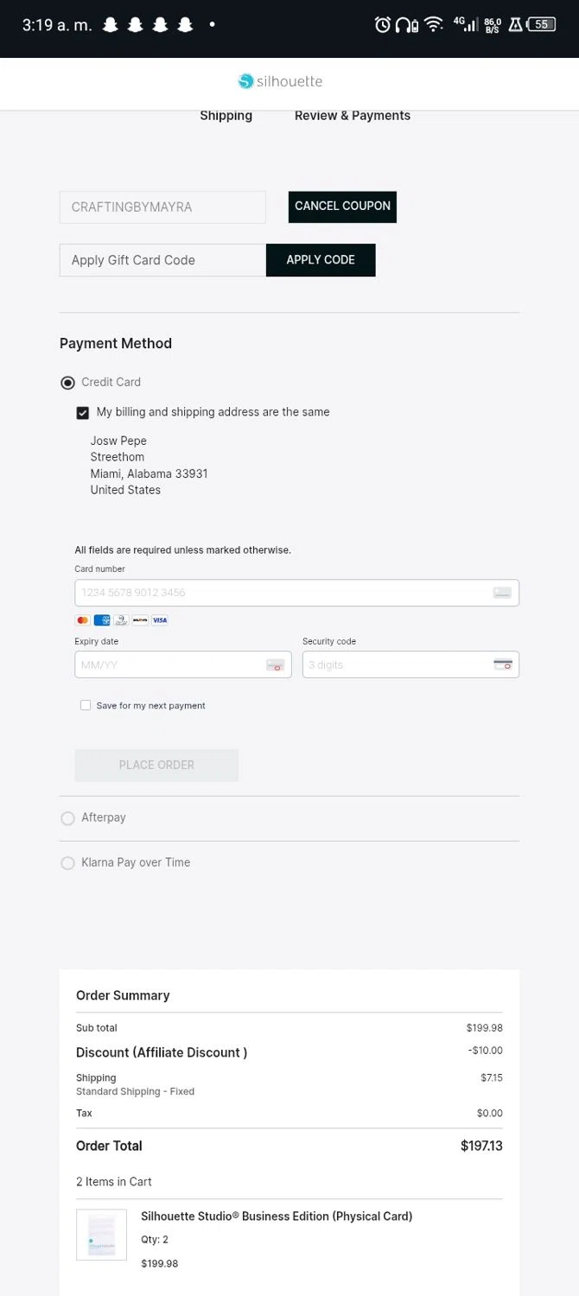This screenshot has width=579, height=1296.
Task: Click the card icon in Card number field
Action: [x=502, y=593]
